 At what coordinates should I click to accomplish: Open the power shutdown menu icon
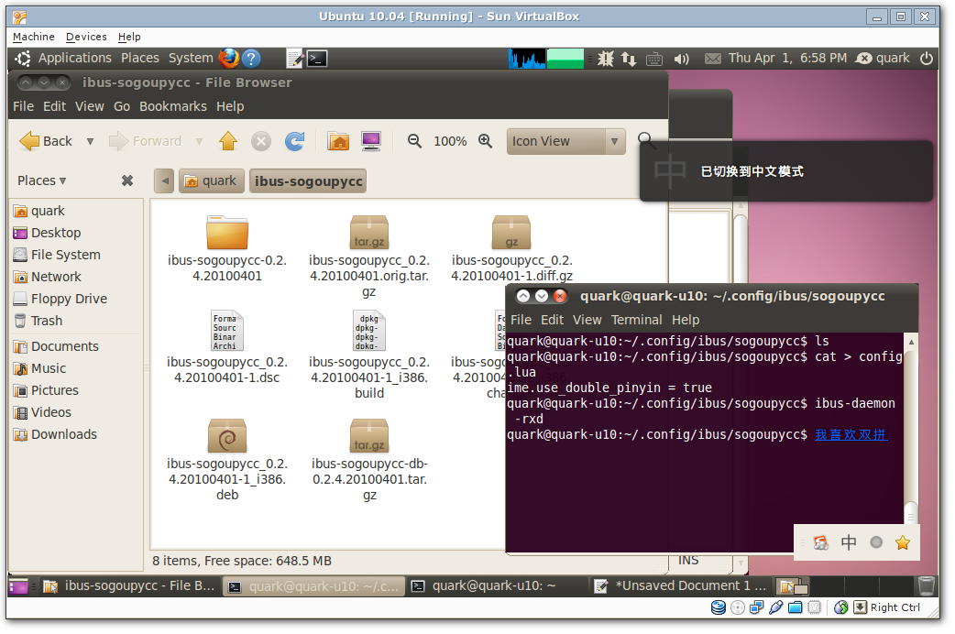pyautogui.click(x=927, y=59)
